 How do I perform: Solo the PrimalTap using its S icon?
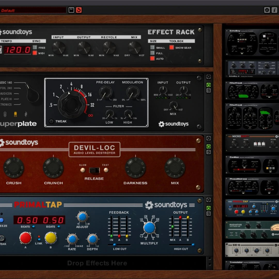pos(208,214)
